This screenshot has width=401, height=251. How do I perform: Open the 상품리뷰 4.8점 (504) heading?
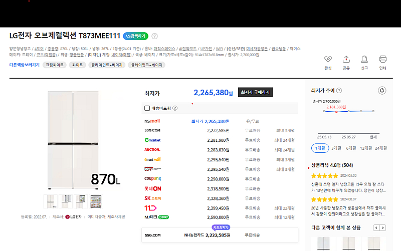tap(332, 165)
